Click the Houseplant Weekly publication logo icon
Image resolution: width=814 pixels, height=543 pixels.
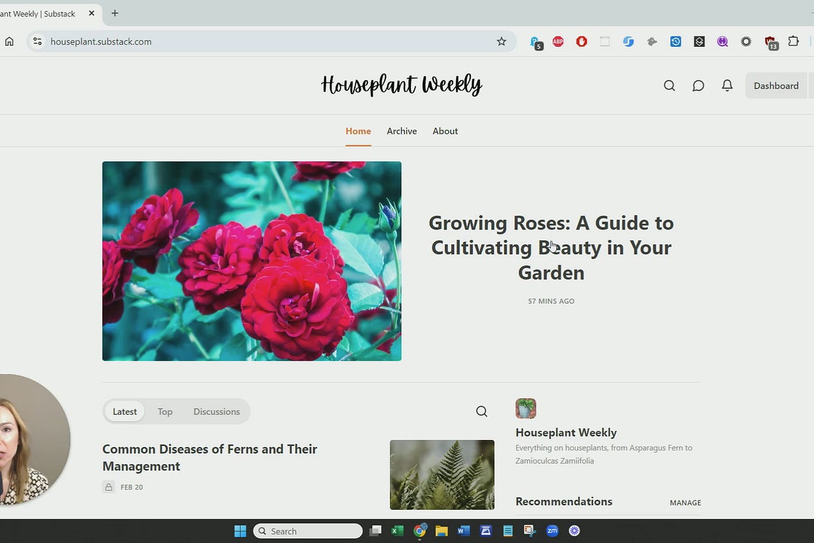[x=526, y=409]
